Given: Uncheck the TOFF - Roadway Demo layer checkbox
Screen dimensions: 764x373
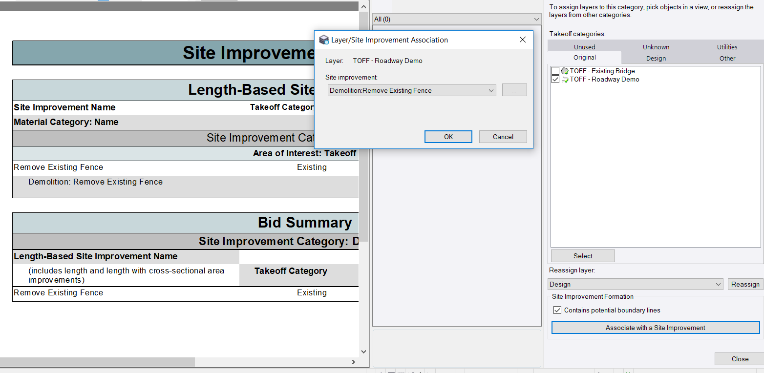Looking at the screenshot, I should 555,79.
